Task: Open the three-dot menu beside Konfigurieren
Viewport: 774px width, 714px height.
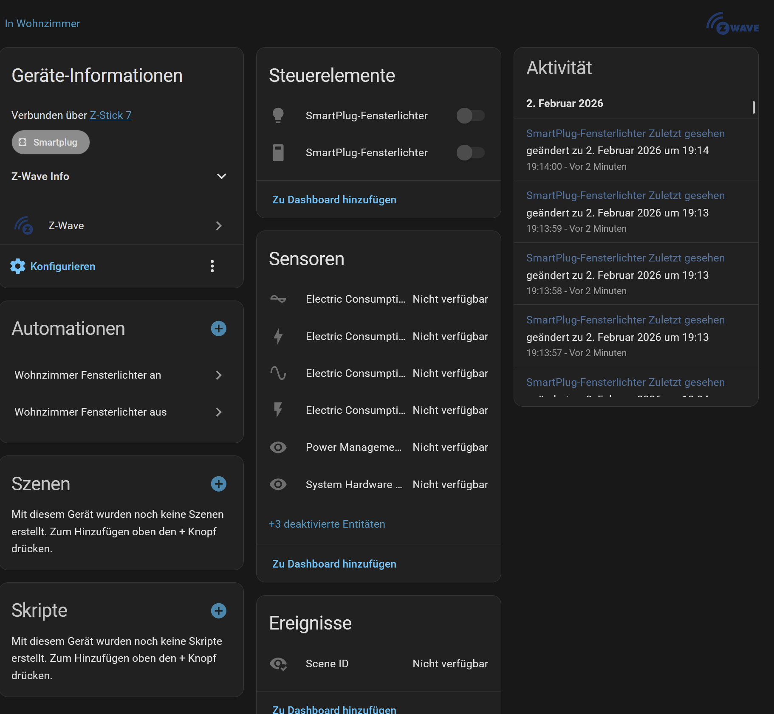Action: [212, 266]
